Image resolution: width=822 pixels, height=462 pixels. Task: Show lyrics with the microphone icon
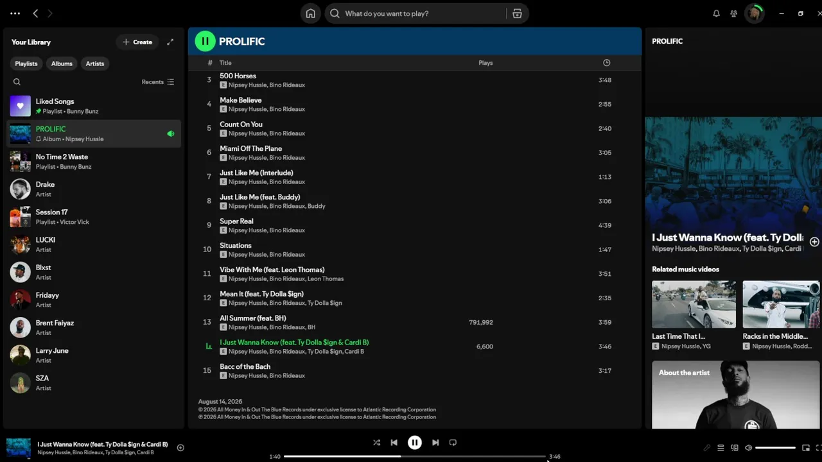coord(707,448)
